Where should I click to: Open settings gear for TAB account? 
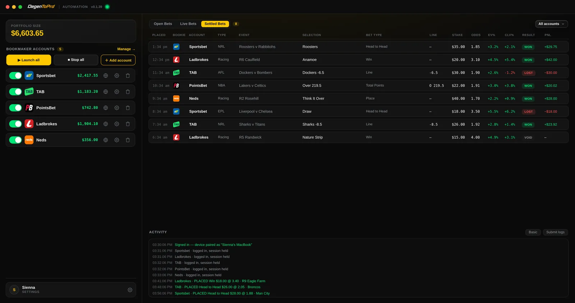(117, 92)
